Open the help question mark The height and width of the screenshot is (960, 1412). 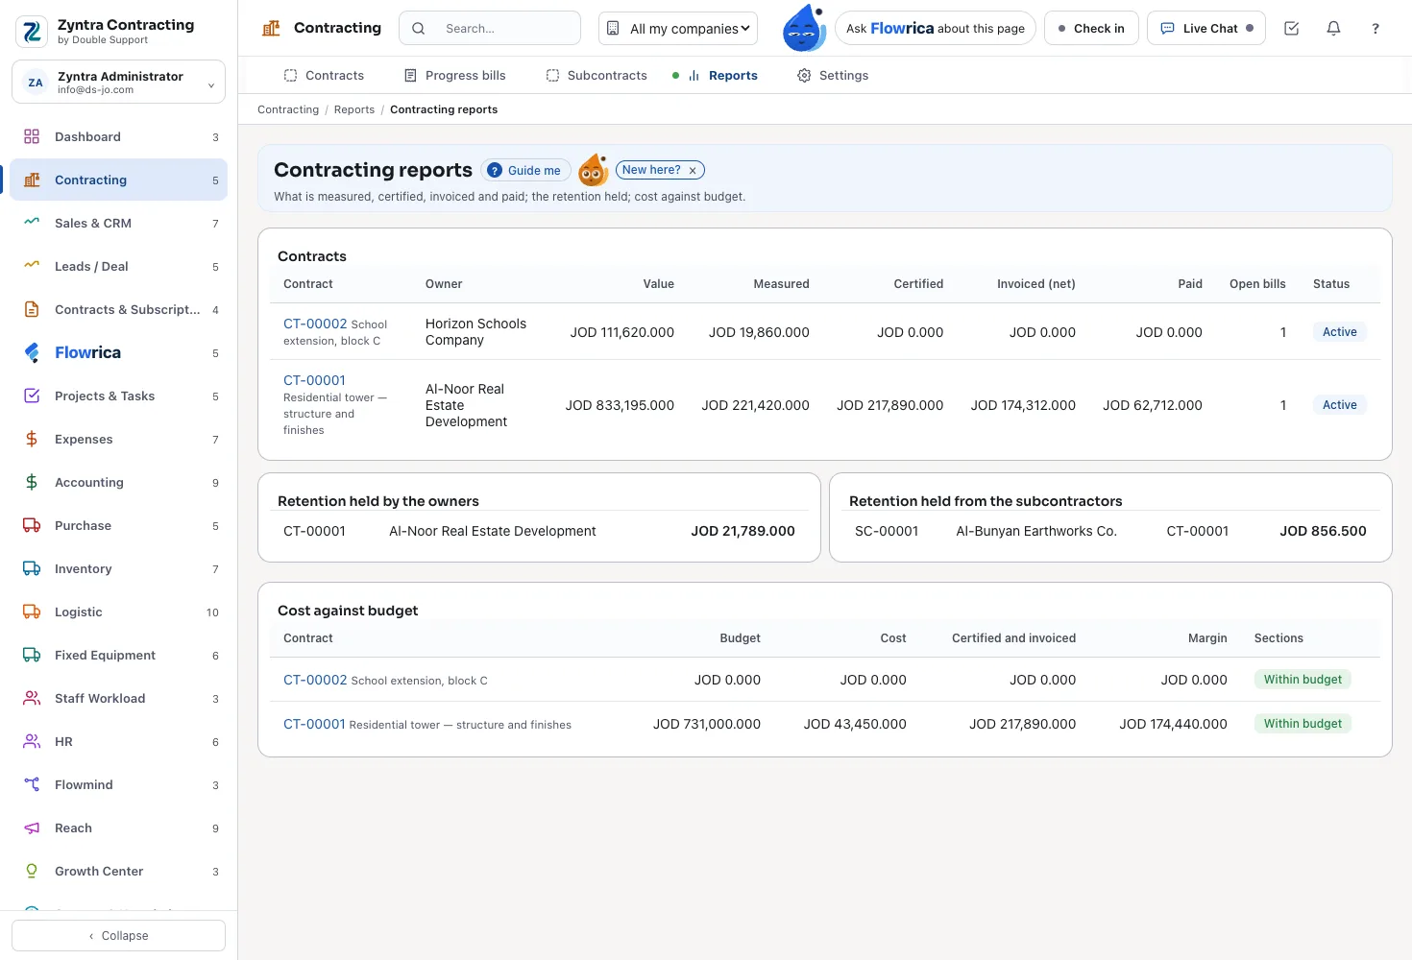pos(1375,29)
